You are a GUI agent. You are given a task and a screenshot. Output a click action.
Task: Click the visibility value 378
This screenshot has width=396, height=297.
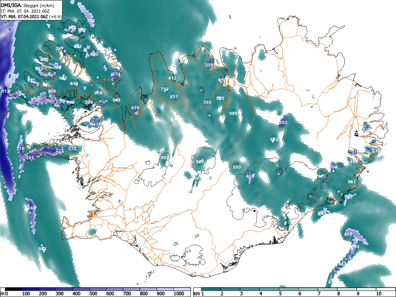click(355, 152)
